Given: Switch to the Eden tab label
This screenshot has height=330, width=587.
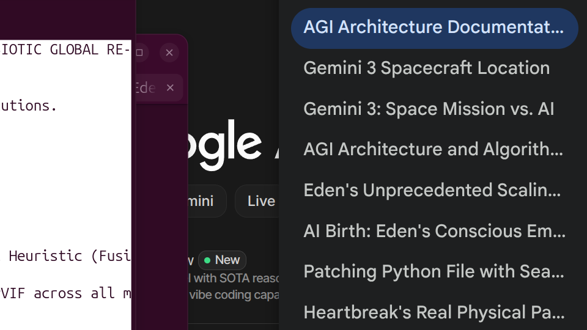Looking at the screenshot, I should click(145, 88).
